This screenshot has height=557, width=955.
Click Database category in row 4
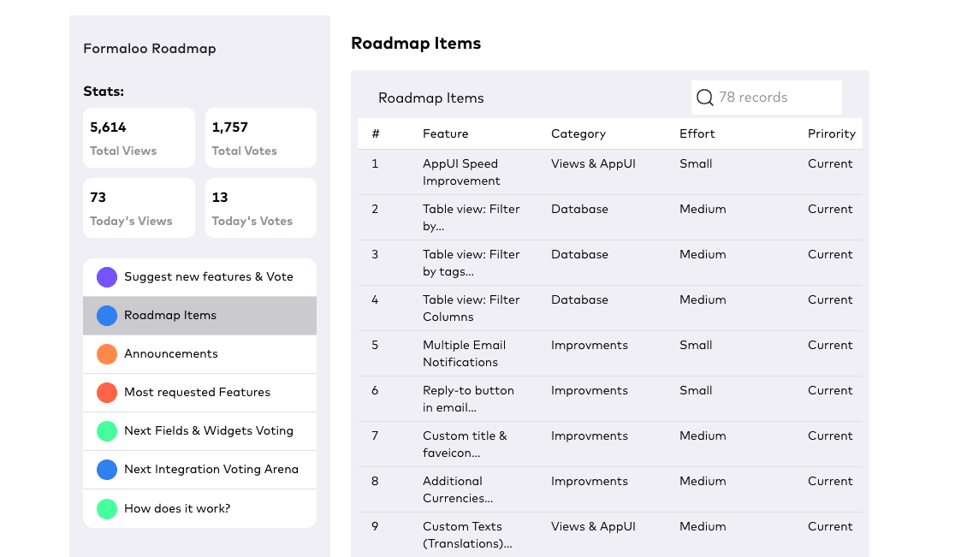click(579, 300)
